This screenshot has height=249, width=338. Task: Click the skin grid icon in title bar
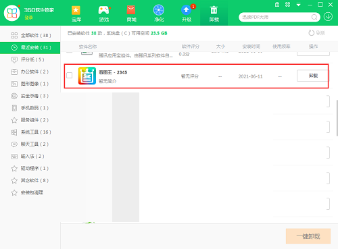287,5
